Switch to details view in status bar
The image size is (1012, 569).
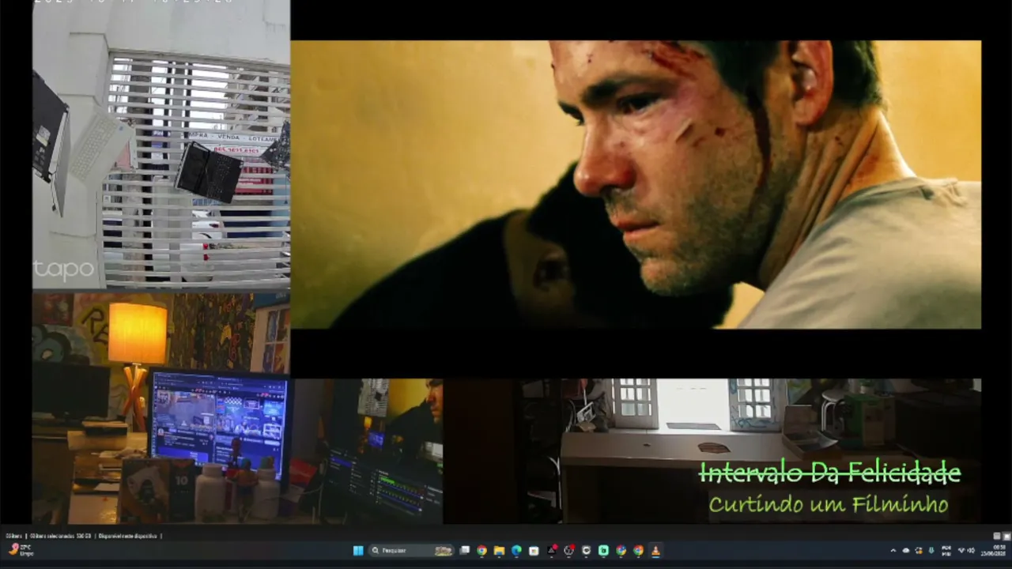[997, 536]
